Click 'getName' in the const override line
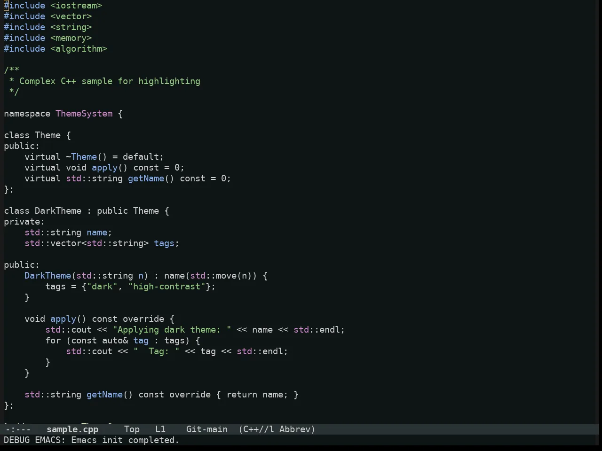The height and width of the screenshot is (451, 602). (105, 395)
